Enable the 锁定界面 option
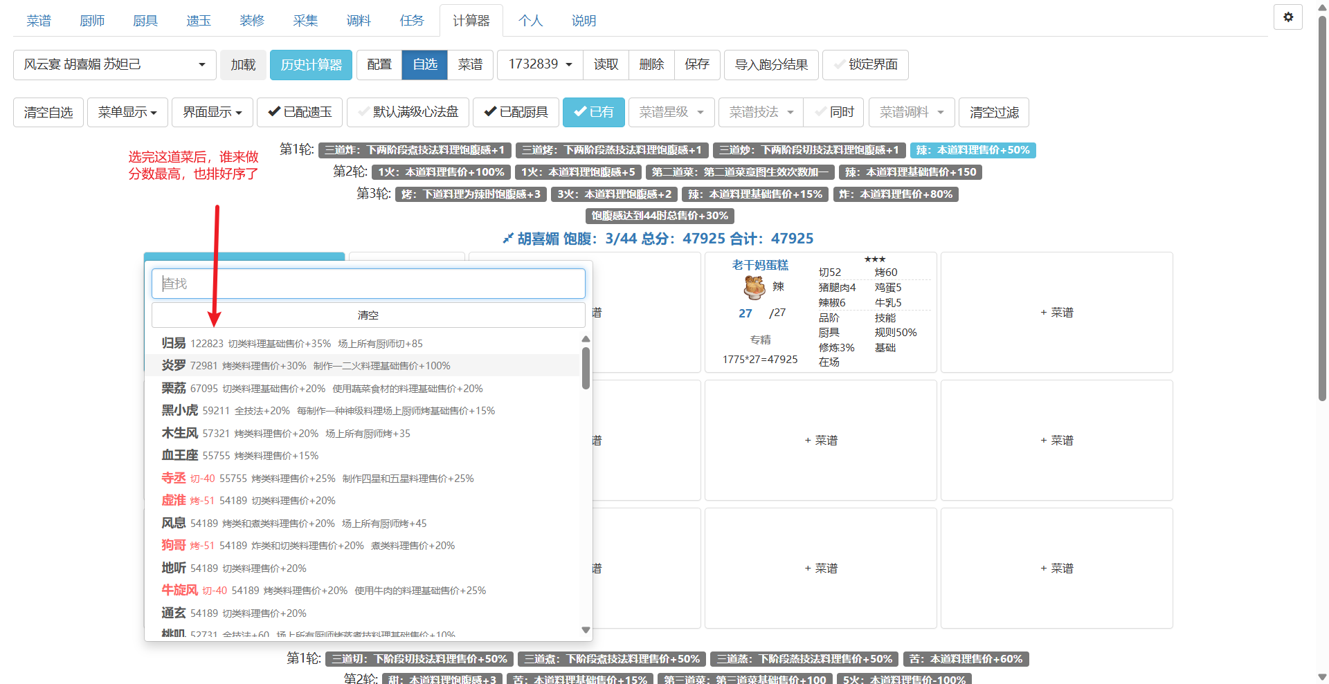Viewport: 1329px width, 684px height. pyautogui.click(x=865, y=64)
